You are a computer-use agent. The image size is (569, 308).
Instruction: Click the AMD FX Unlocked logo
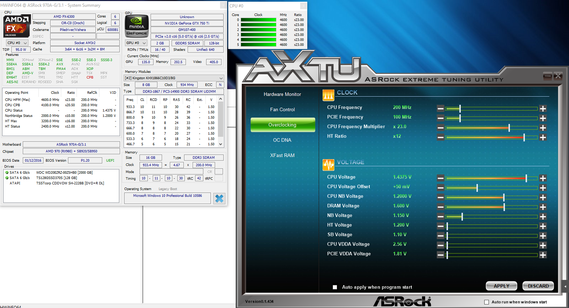17,26
